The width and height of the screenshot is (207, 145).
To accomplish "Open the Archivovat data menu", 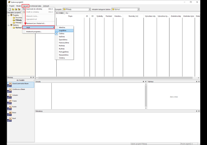I will coord(35,6).
